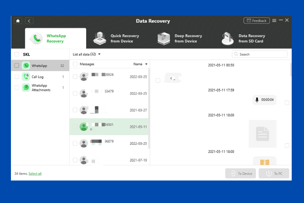
Task: Tick the checkbox for contact 53479
Action: click(75, 93)
